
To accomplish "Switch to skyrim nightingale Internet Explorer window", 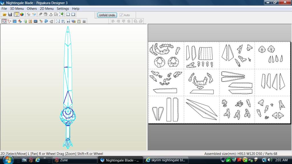I will [x=166, y=160].
